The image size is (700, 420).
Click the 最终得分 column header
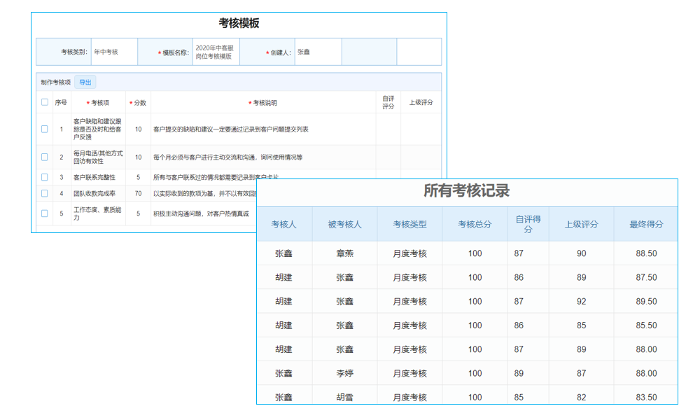pos(646,227)
